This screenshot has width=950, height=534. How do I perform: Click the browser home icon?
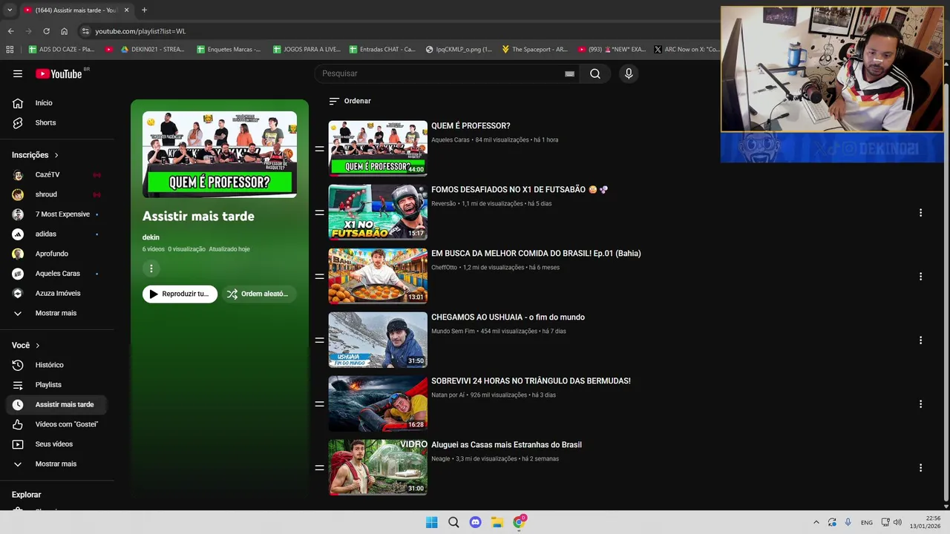coord(65,31)
